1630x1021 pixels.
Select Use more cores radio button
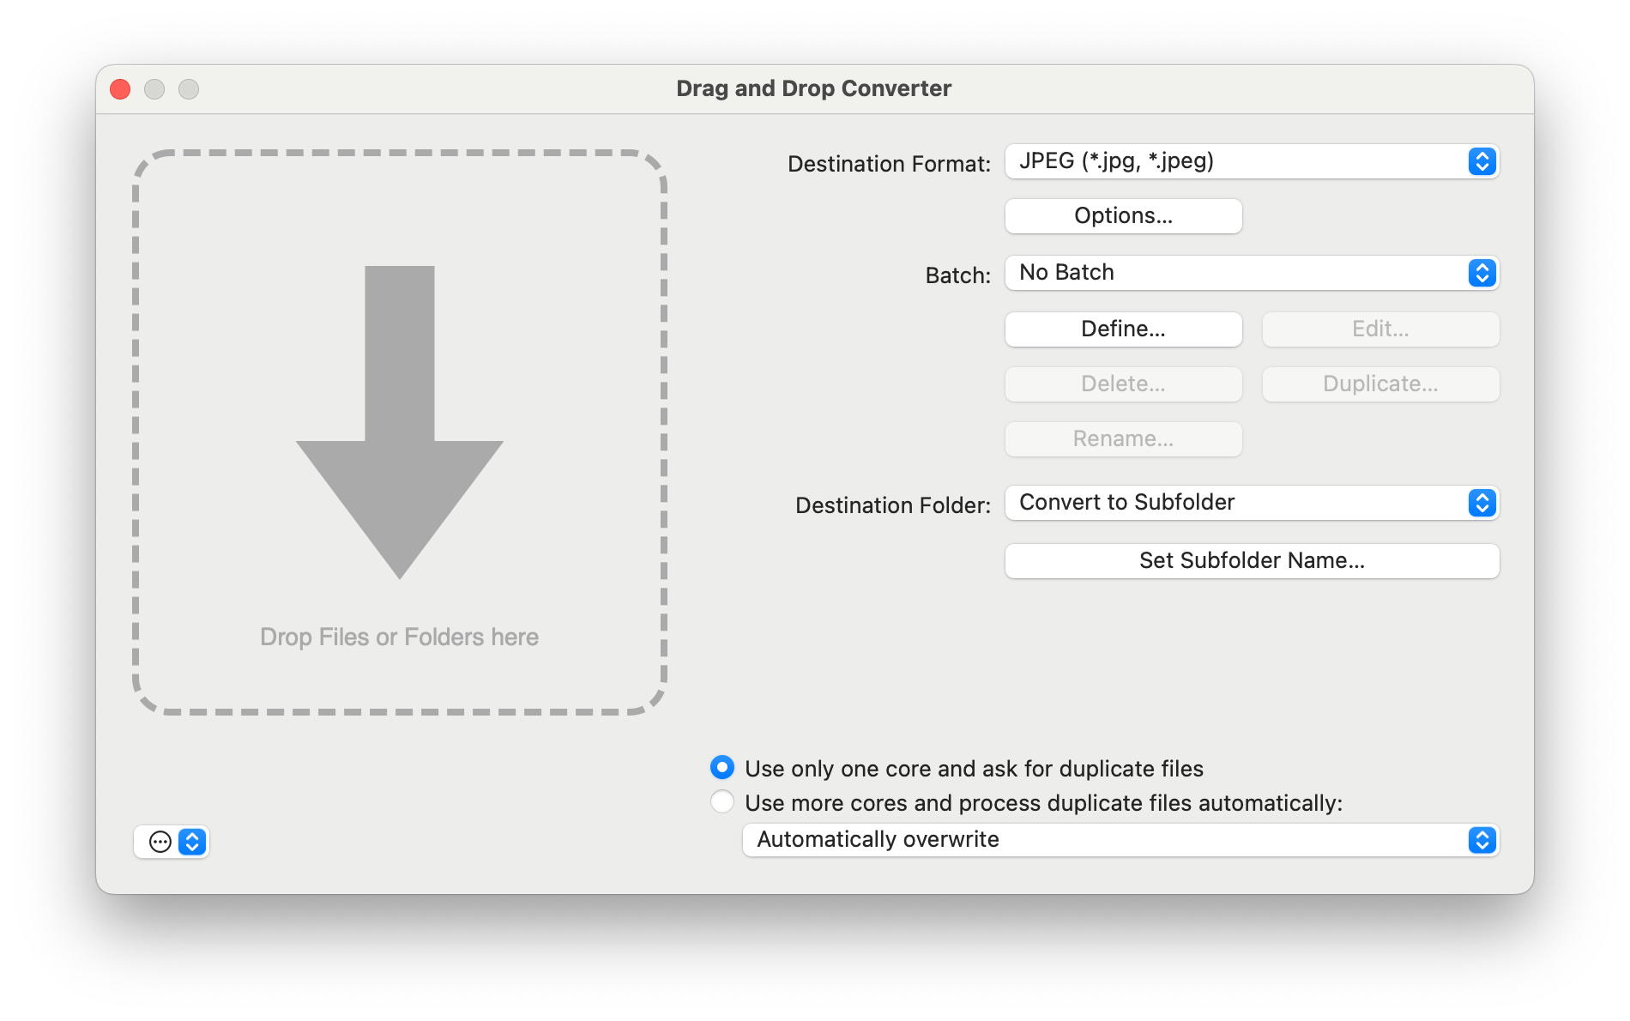[x=722, y=801]
